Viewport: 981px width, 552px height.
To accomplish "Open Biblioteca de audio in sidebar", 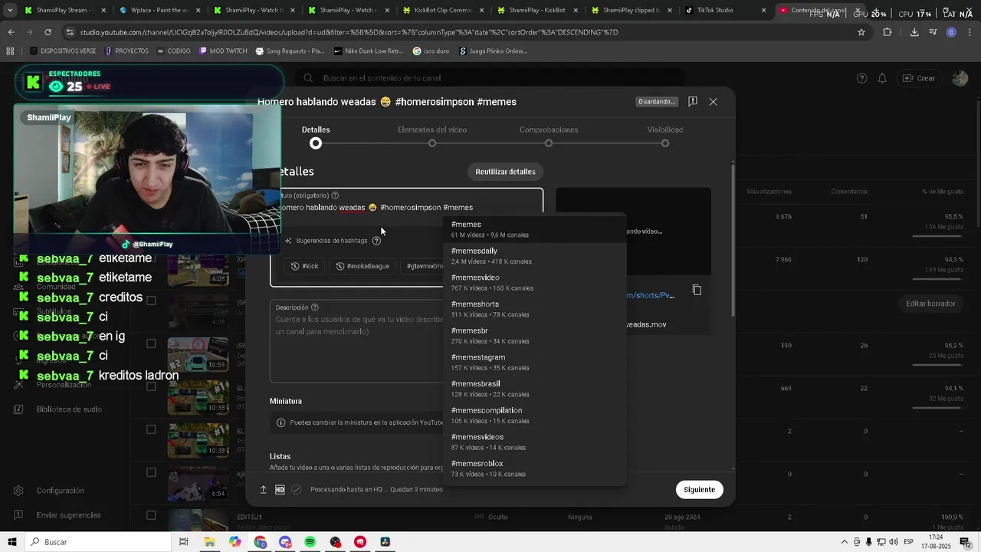I will [x=69, y=409].
